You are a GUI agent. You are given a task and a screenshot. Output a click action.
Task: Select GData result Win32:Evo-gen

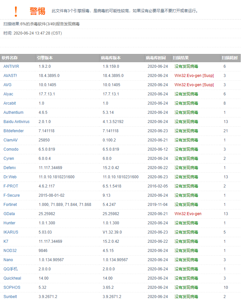click(188, 214)
